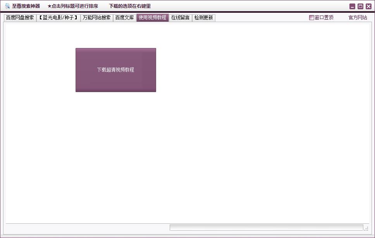
Task: Maximize the application window
Action: click(360, 6)
